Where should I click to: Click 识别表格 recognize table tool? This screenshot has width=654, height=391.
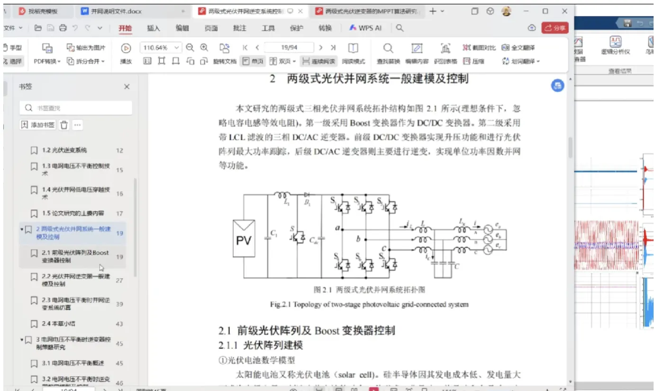click(445, 53)
